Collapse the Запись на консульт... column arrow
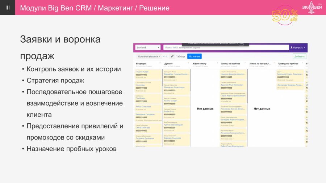Viewport: 326px width, 183px height. (x=274, y=63)
